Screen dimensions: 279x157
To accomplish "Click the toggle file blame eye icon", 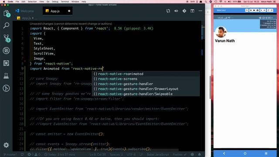I will click(x=176, y=11).
